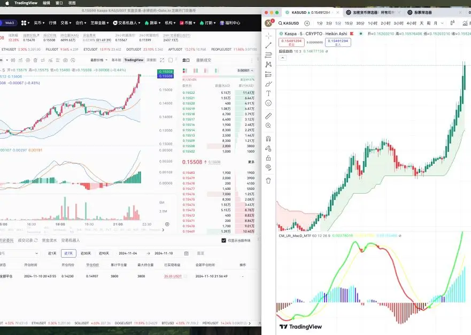Activate the zoom-in magnifier tool

tap(268, 125)
